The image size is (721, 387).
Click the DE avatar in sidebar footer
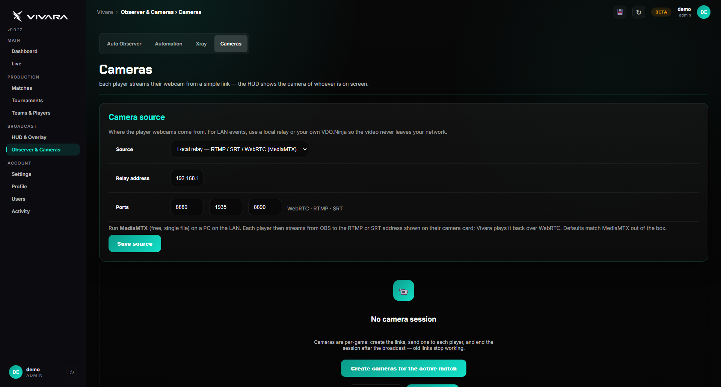(16, 372)
